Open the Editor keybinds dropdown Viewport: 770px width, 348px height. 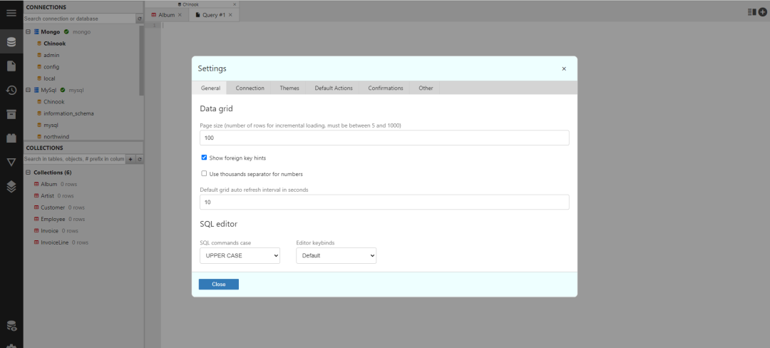click(x=336, y=255)
